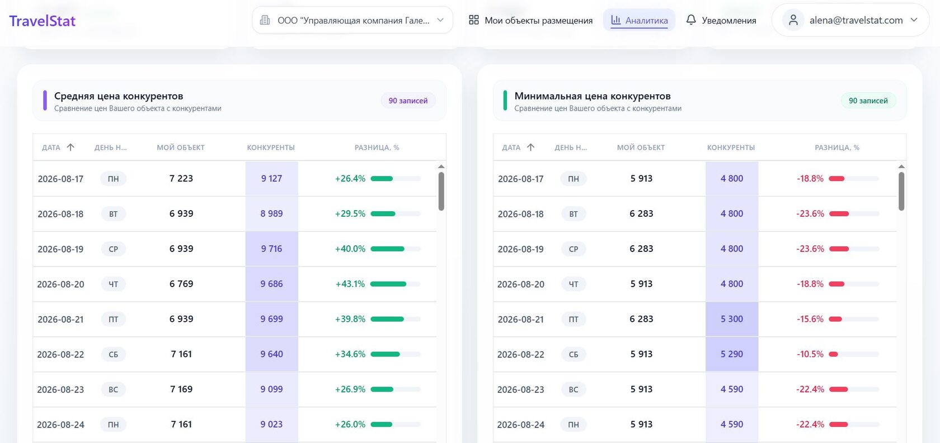Click the building icon in company selector
This screenshot has height=443, width=940.
coord(265,20)
